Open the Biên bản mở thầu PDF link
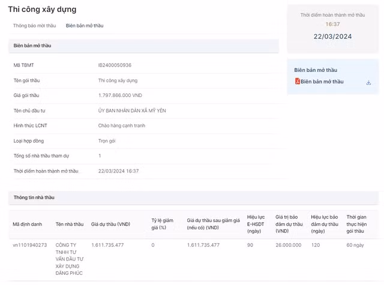Image resolution: width=384 pixels, height=285 pixels. coord(322,81)
